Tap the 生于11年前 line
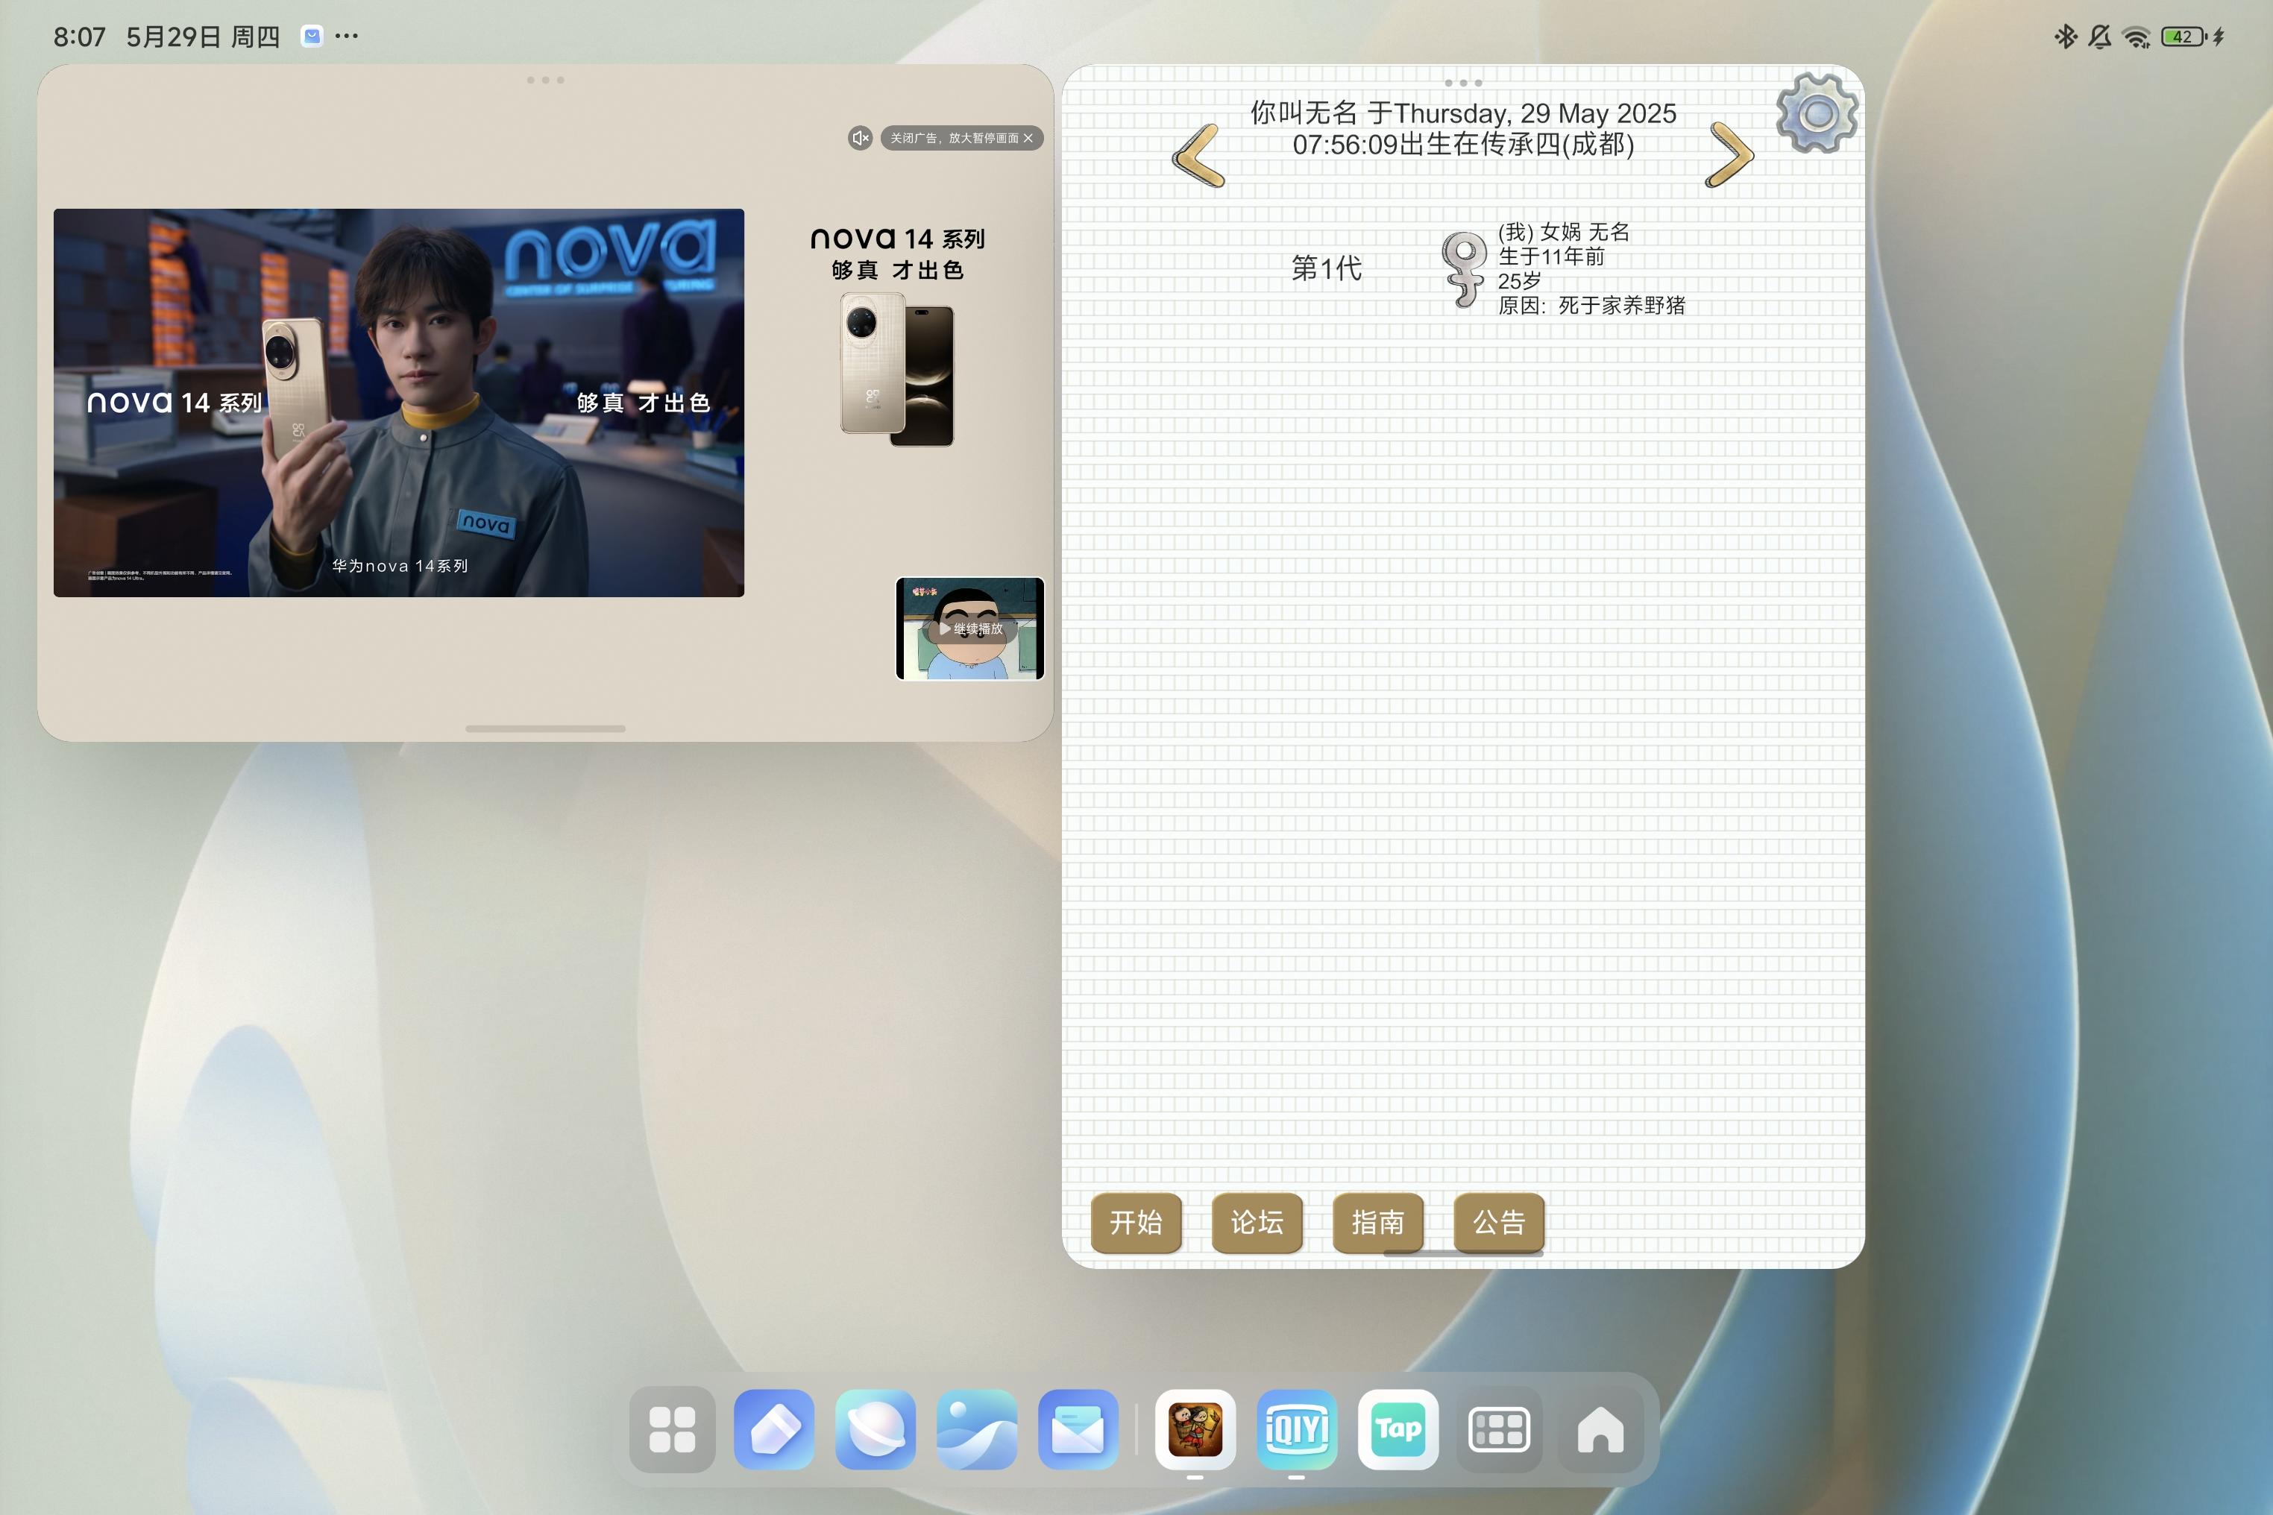 point(1551,256)
